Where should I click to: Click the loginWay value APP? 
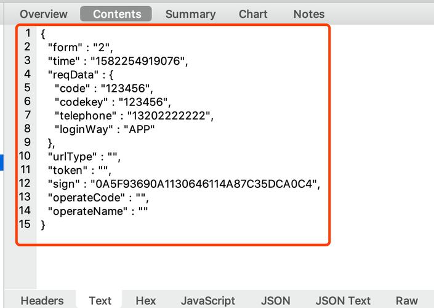[139, 129]
